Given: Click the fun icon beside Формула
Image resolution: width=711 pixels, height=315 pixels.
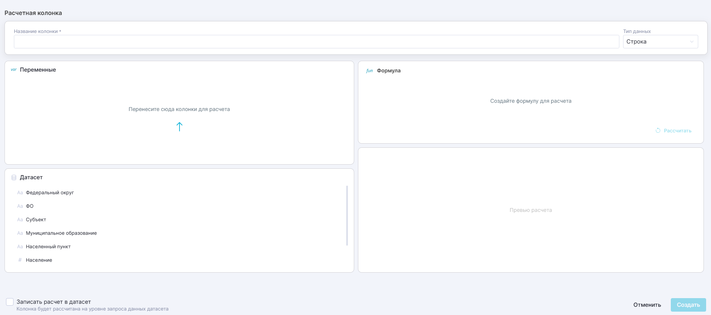Looking at the screenshot, I should tap(369, 70).
